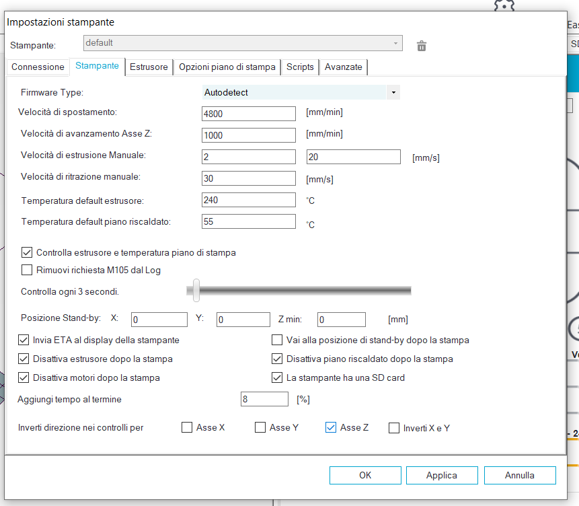Enable Vai alla posizione di stand-by
This screenshot has width=579, height=506.
pyautogui.click(x=277, y=340)
